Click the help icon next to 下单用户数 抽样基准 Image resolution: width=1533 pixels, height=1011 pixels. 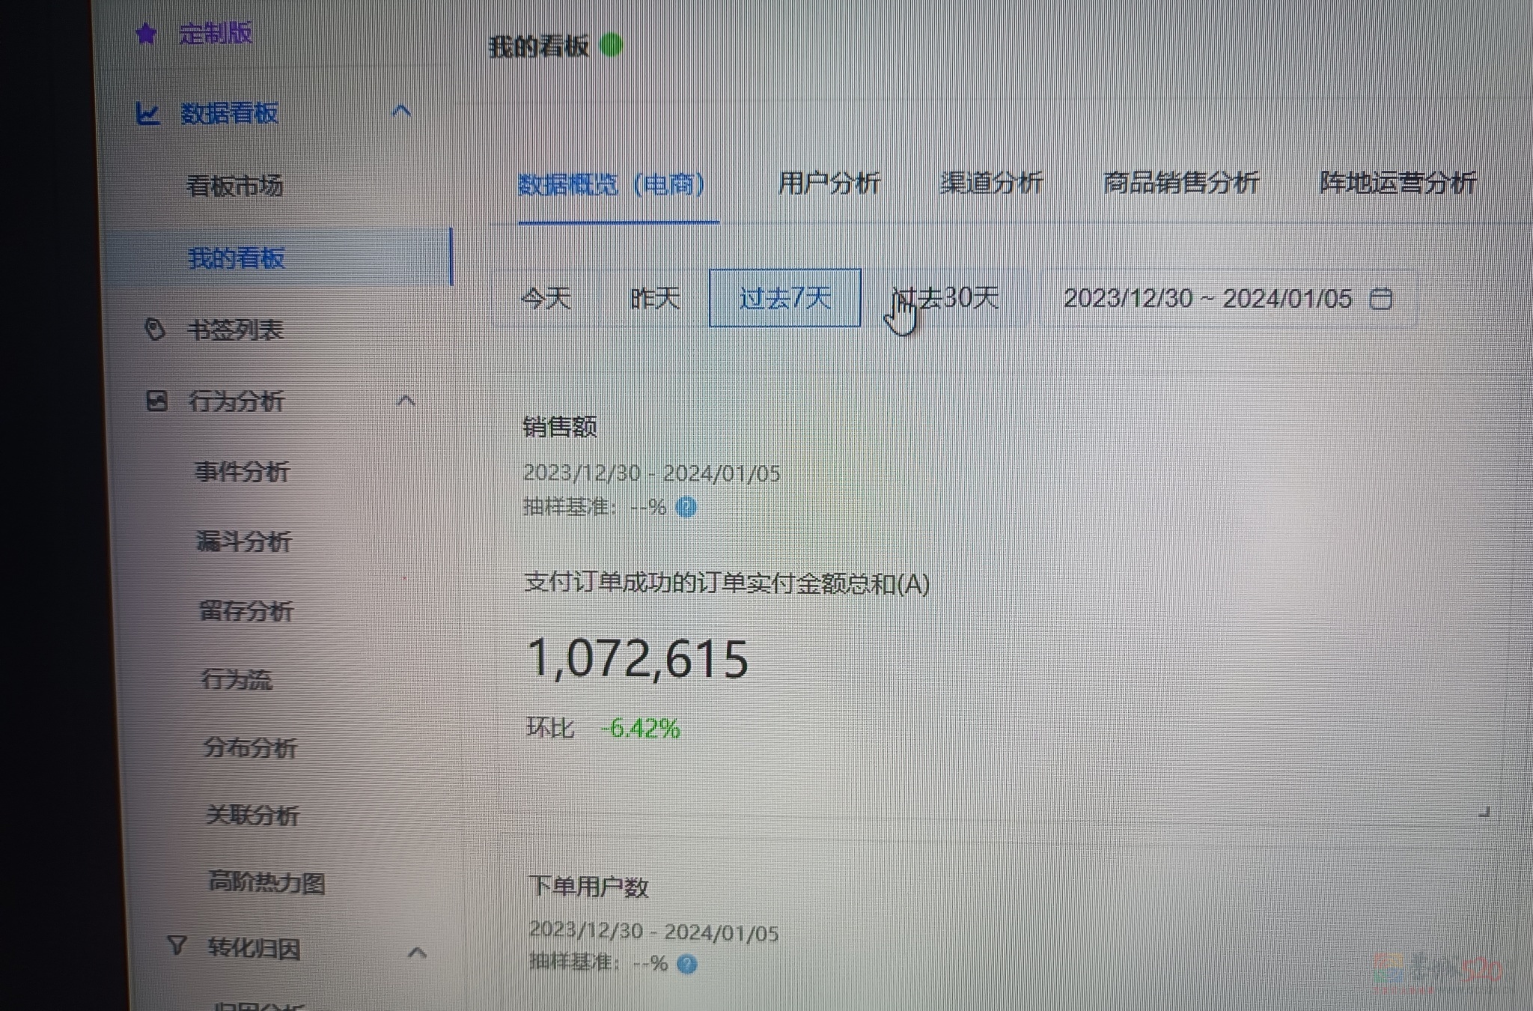point(686,965)
